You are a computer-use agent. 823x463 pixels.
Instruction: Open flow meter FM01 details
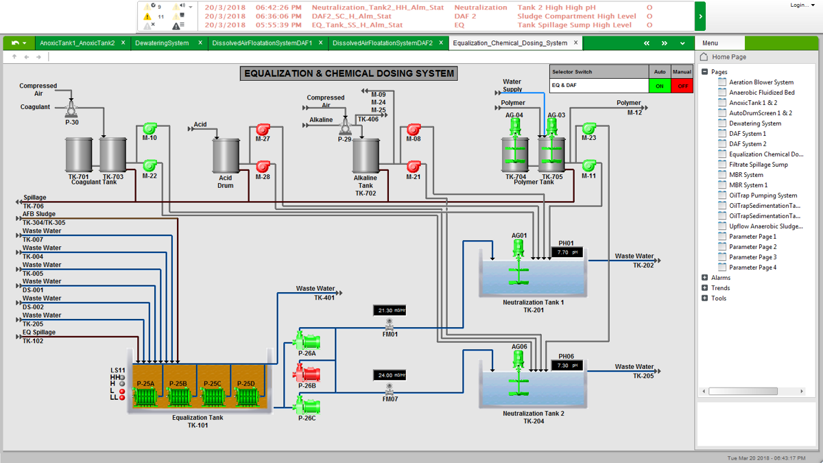coord(389,324)
